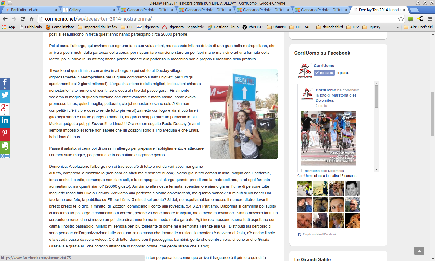The image size is (435, 261).
Task: Switch to the 'Portfolio - eLabs' tab
Action: [x=30, y=10]
